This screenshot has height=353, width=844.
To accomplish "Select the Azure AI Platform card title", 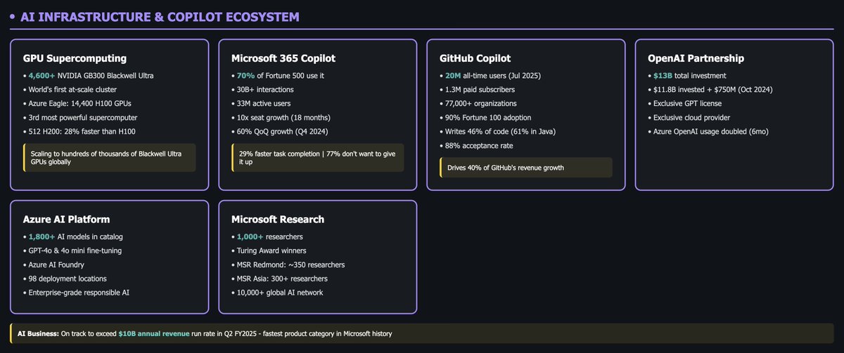I will [x=65, y=220].
